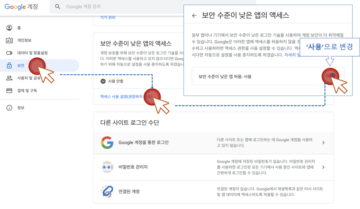The image size is (360, 209).
Task: Click the search magnifier icon
Action: (x=58, y=7)
